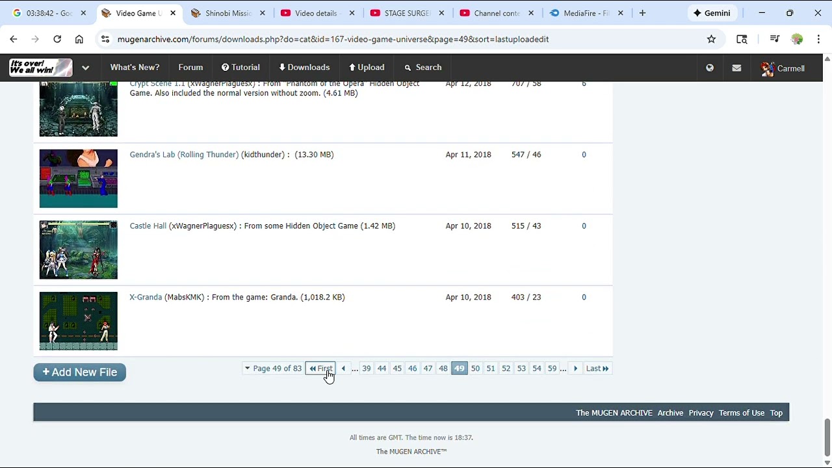This screenshot has height=468, width=832.
Task: Jump to Last page of results
Action: click(597, 369)
